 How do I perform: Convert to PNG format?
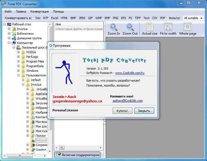pos(116,18)
